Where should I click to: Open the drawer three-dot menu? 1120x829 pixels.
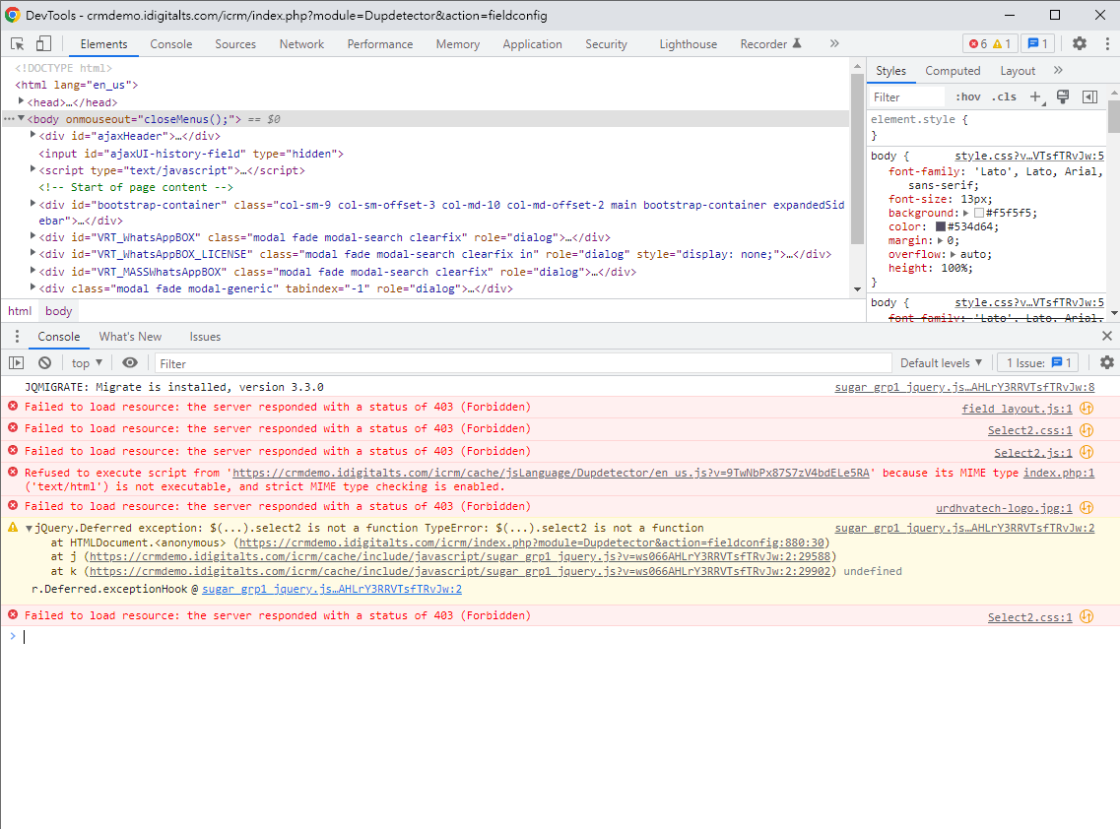pyautogui.click(x=17, y=337)
